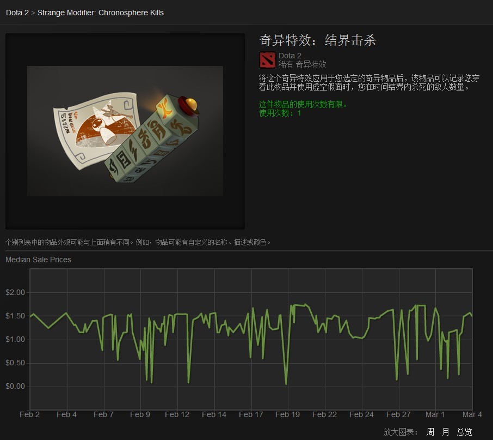Click the green 使用次数：1 text
Viewport: 493px width, 440px height.
click(280, 113)
